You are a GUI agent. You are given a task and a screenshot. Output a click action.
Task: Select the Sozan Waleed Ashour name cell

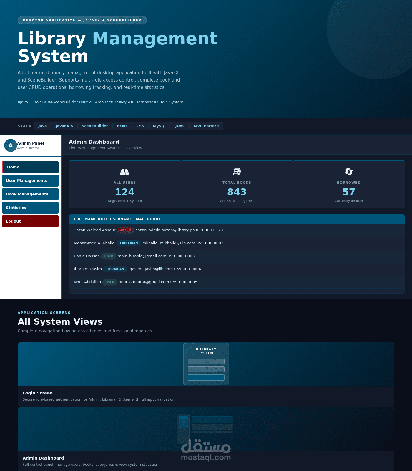click(94, 230)
